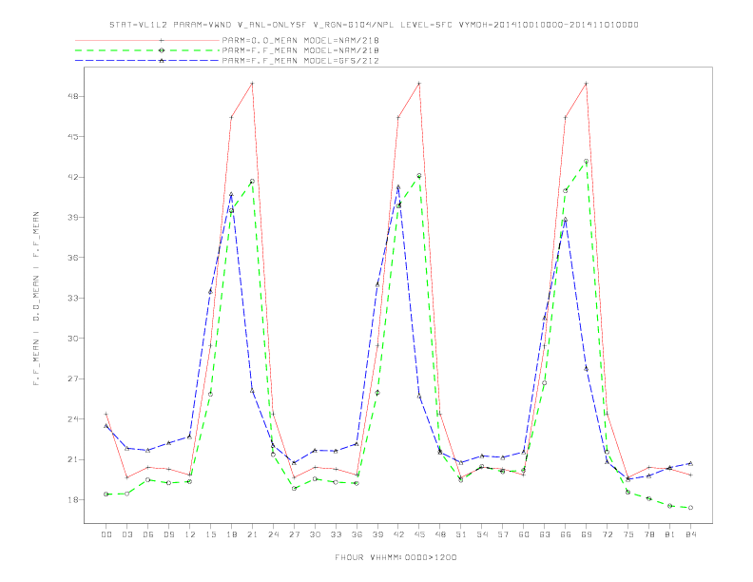Click the x-axis label FHOUR VHHMM:0000>1200

pyautogui.click(x=396, y=557)
